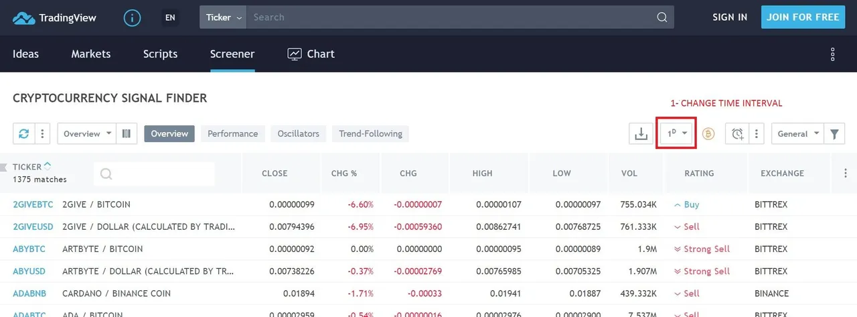
Task: Sort by the CLOSE column header
Action: pyautogui.click(x=275, y=173)
